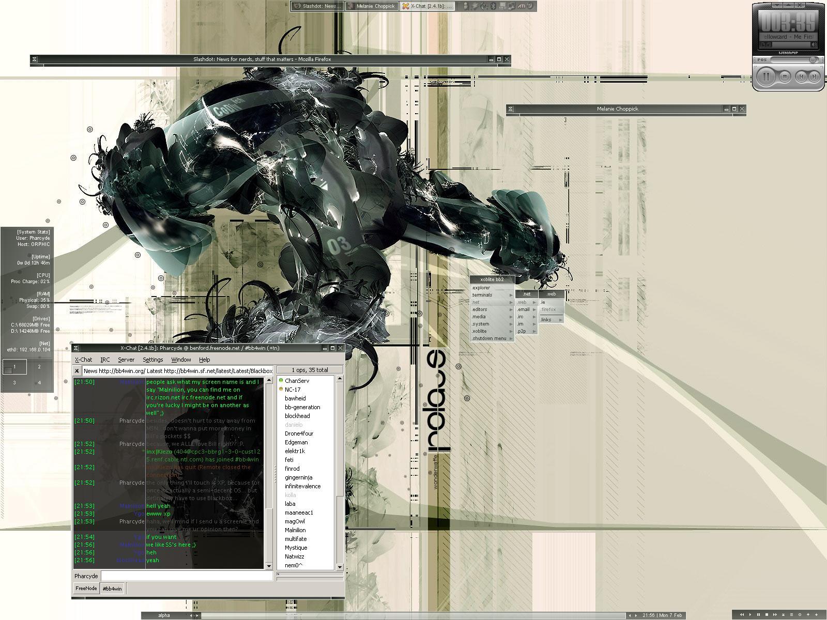Switch to X-Chat task in top bar

[x=427, y=6]
